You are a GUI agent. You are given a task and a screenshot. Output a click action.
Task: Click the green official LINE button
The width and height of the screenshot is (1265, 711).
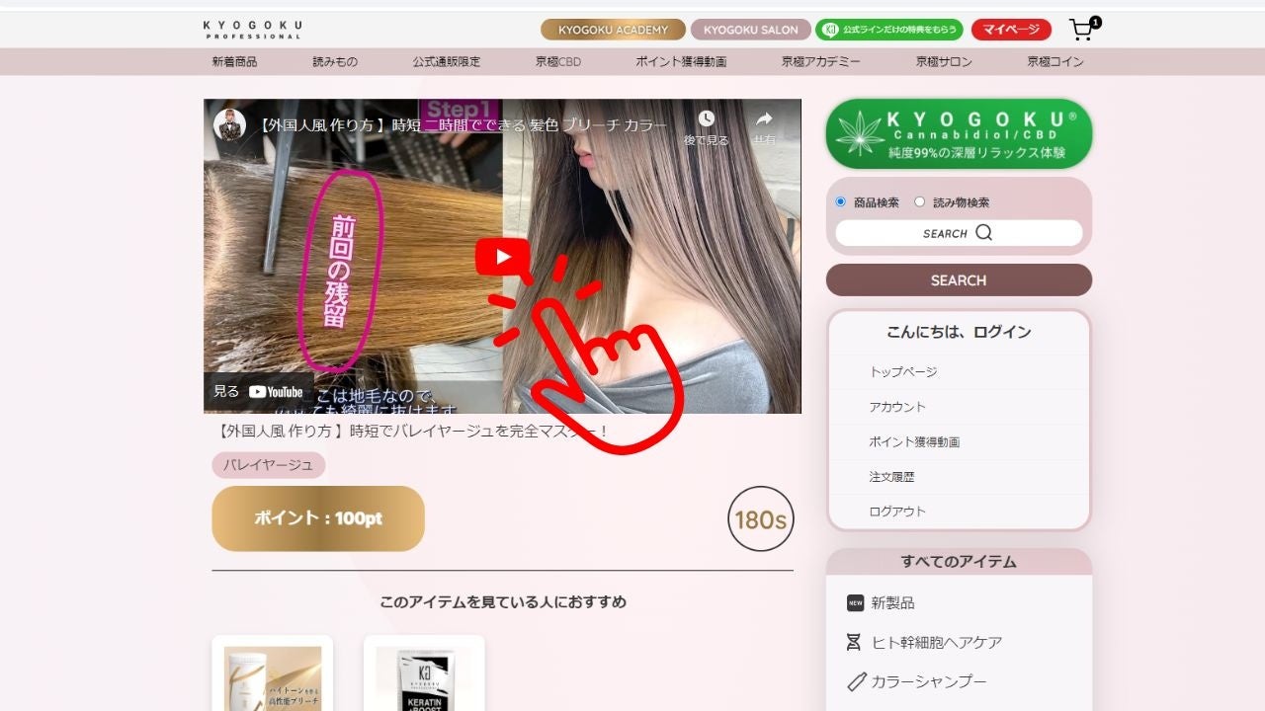point(889,30)
